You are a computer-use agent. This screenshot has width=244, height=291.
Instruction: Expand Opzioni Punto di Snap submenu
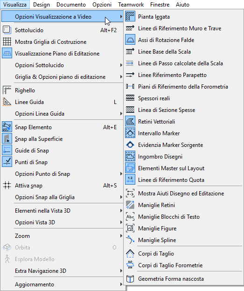coord(63,173)
